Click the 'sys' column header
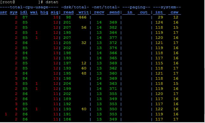This screenshot has width=205, height=123. tap(14, 12)
